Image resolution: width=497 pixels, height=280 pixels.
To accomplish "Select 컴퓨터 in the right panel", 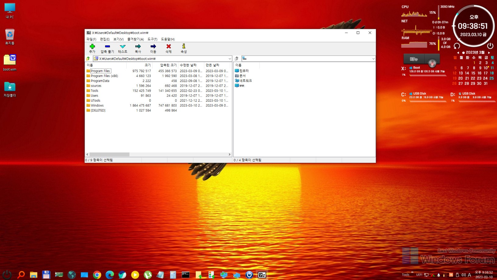I will [242, 71].
